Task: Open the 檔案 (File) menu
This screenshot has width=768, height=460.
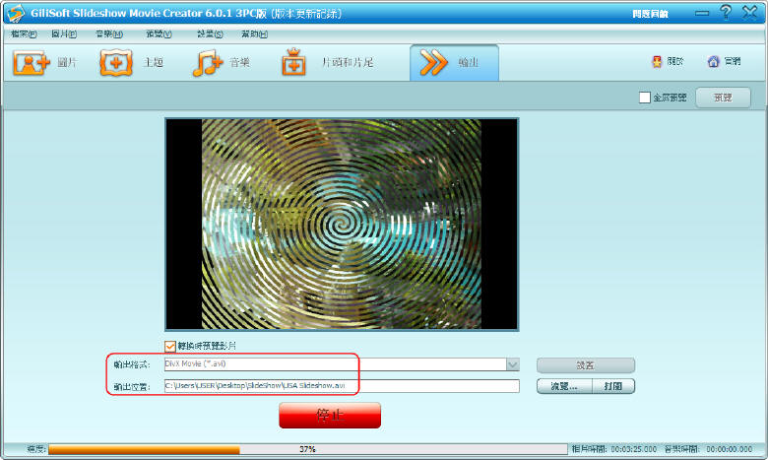Action: [24, 34]
